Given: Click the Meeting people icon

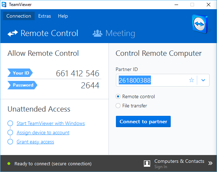Looking at the screenshot, I should tap(98, 33).
